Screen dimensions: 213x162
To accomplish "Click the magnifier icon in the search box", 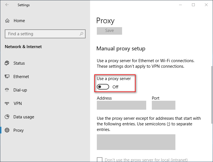I will tap(81, 34).
